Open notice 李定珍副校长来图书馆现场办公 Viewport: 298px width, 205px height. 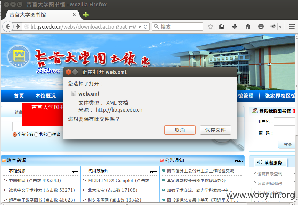point(196,181)
